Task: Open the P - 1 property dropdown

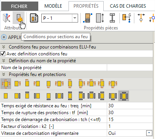Action: point(75,18)
